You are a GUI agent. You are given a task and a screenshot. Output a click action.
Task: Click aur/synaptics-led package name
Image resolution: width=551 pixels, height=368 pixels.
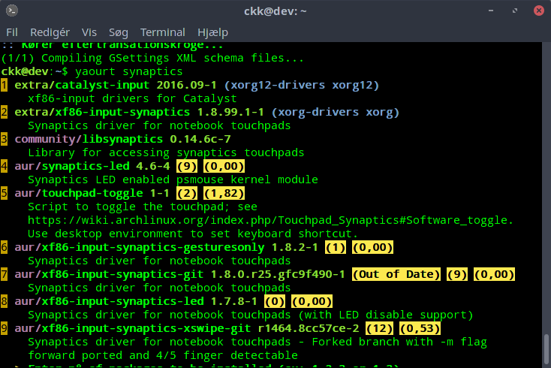pyautogui.click(x=72, y=166)
